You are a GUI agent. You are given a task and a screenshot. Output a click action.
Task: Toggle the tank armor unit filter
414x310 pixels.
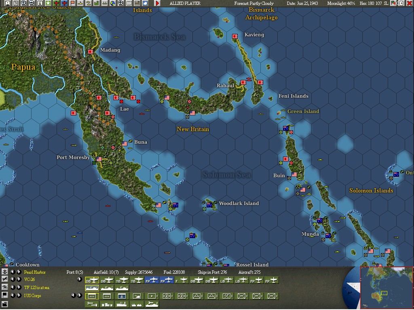tap(137, 296)
